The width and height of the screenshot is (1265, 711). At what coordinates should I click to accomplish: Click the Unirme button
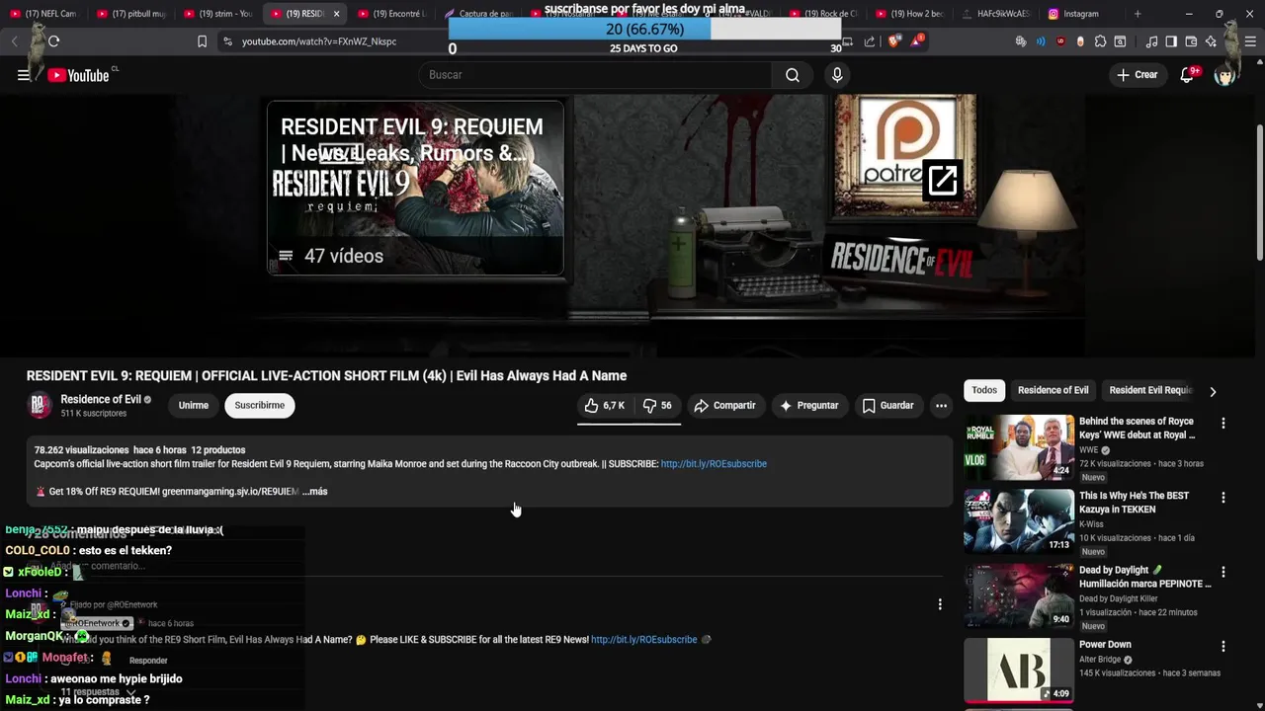click(x=194, y=406)
